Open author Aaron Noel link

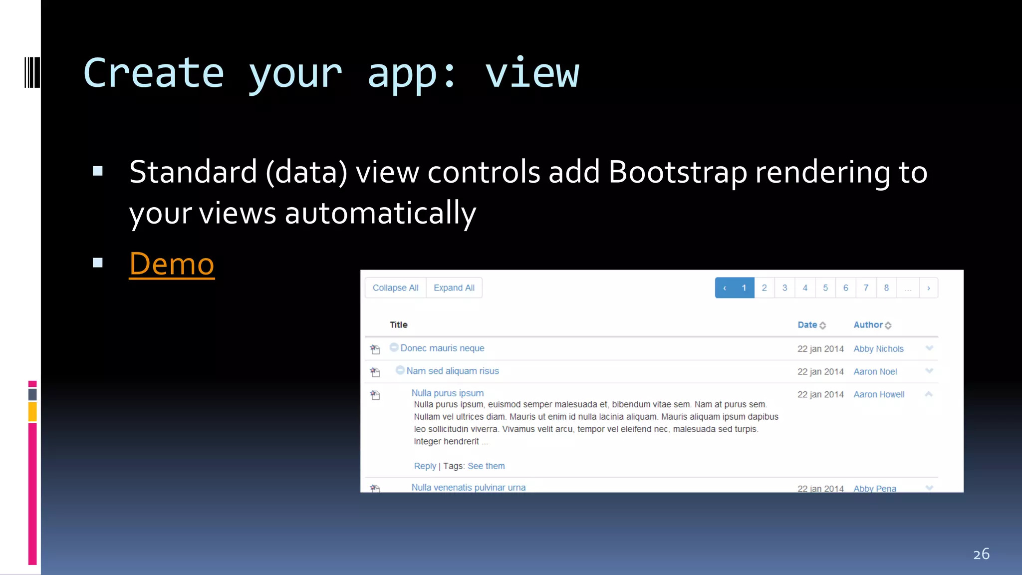[x=875, y=372]
